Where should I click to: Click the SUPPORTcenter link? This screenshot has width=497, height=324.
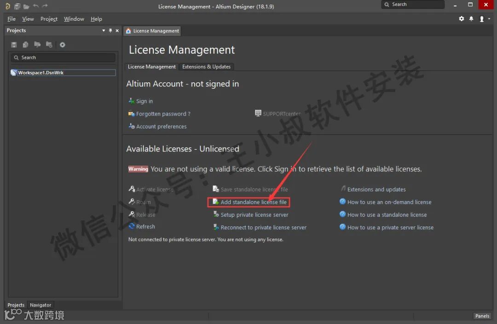pos(282,114)
